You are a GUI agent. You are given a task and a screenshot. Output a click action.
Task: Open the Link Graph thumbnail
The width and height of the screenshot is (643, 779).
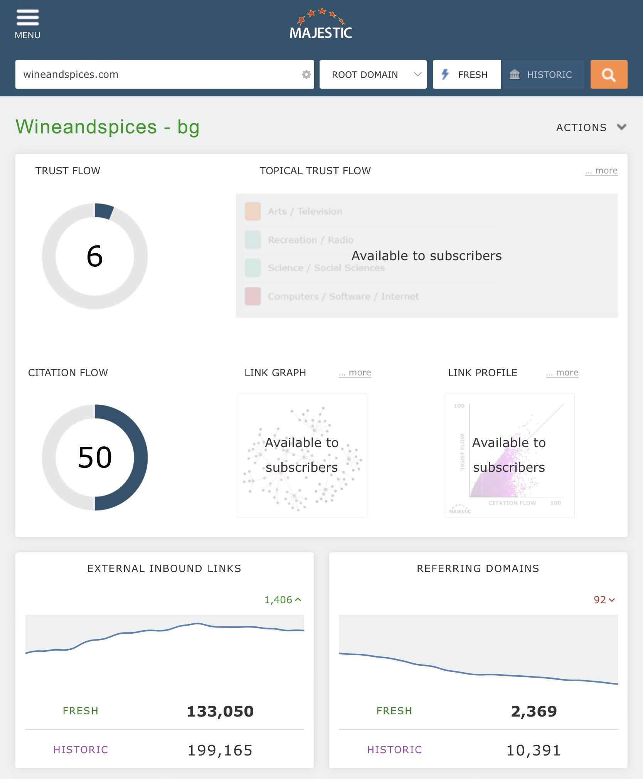tap(302, 455)
